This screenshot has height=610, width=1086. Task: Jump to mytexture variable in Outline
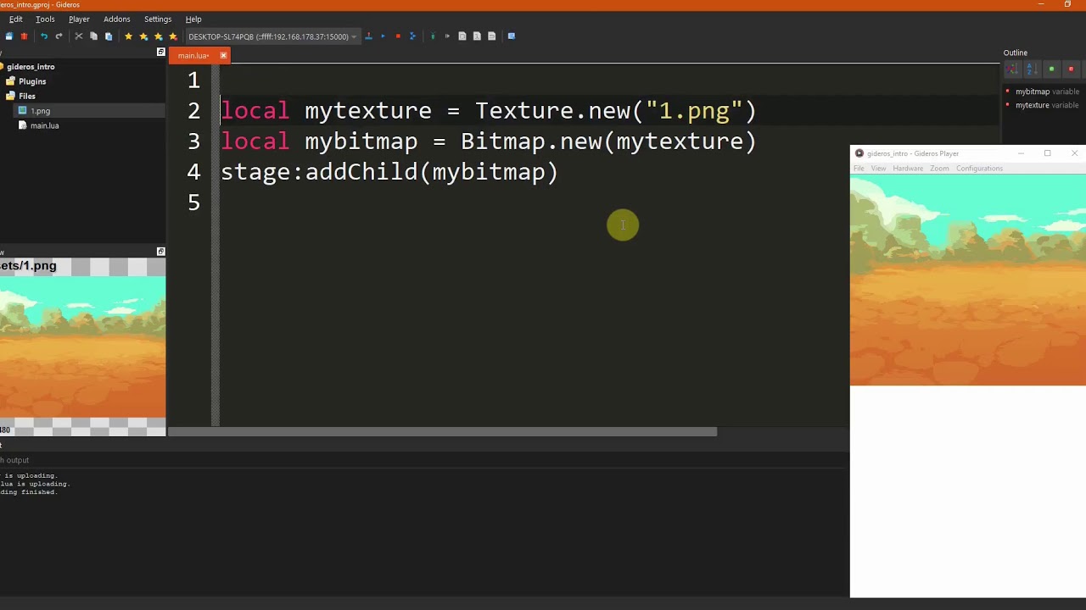pyautogui.click(x=1032, y=105)
